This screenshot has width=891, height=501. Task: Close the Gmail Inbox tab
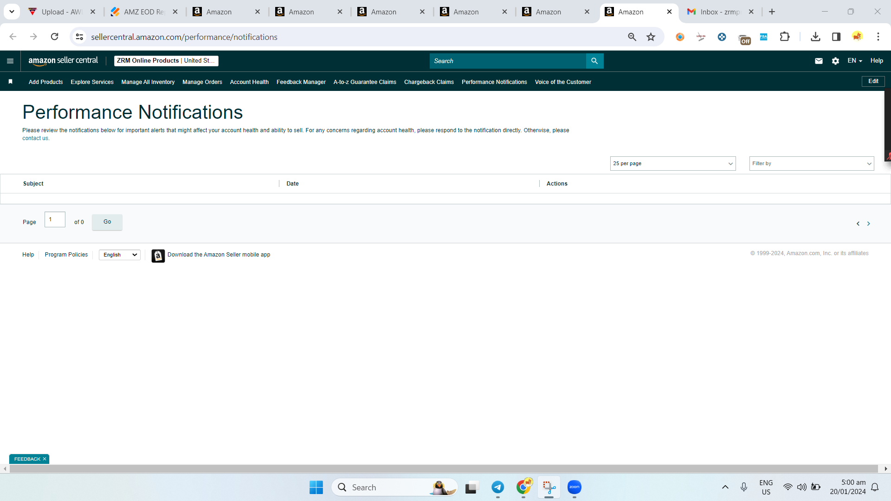pos(751,12)
